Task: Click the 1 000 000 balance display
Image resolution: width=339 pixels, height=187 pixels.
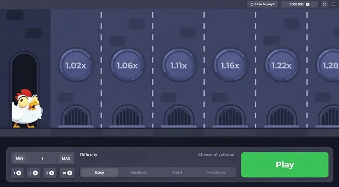Action: (x=299, y=4)
